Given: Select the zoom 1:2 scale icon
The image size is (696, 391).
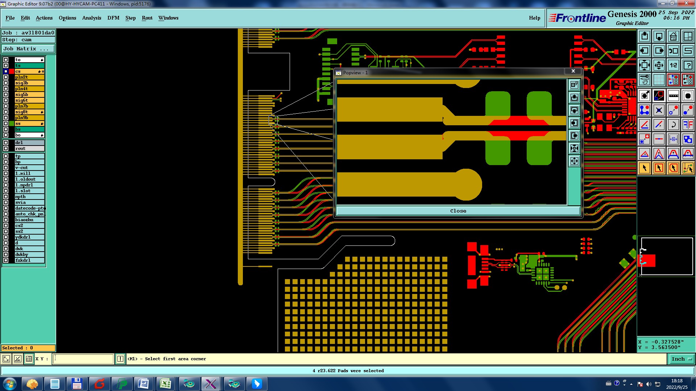Looking at the screenshot, I should click(x=673, y=65).
